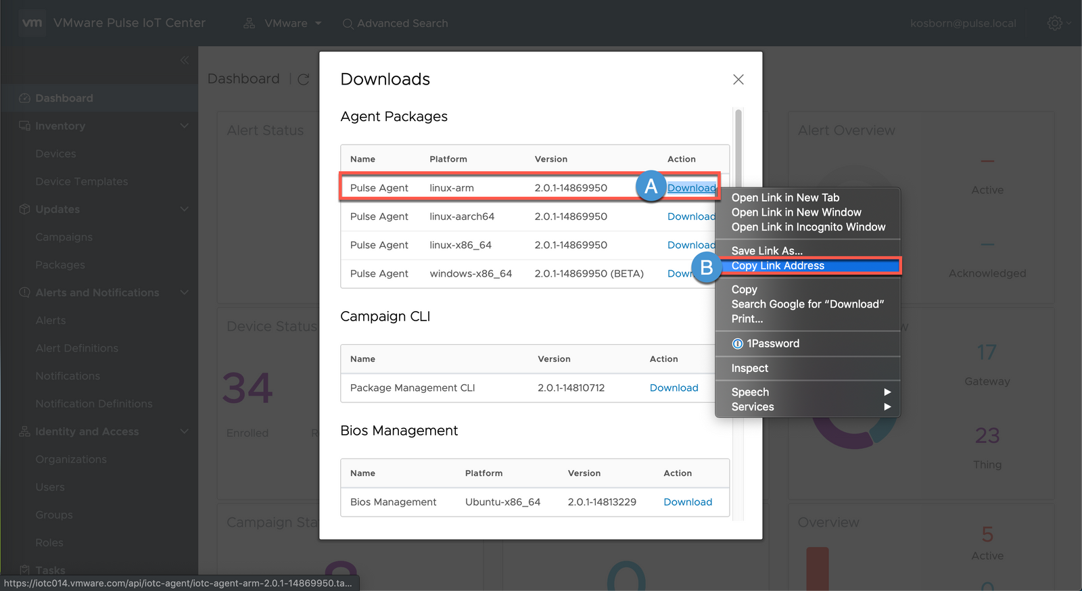The image size is (1082, 591).
Task: Click the 23 Thing count
Action: [987, 435]
